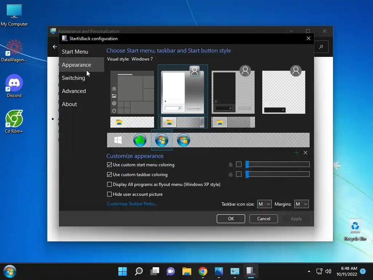Check Hide user account picture

(x=109, y=194)
